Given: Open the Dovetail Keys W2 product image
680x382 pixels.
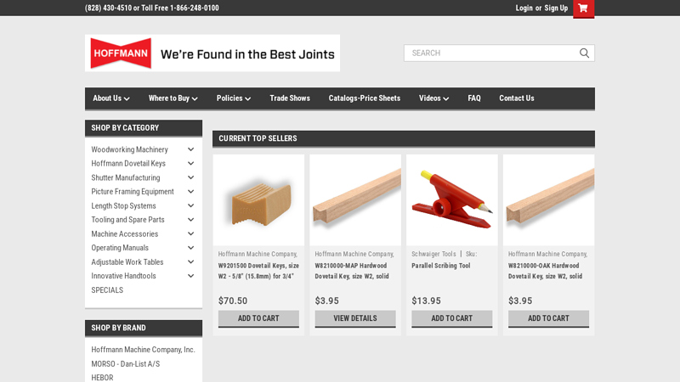Looking at the screenshot, I should [258, 200].
